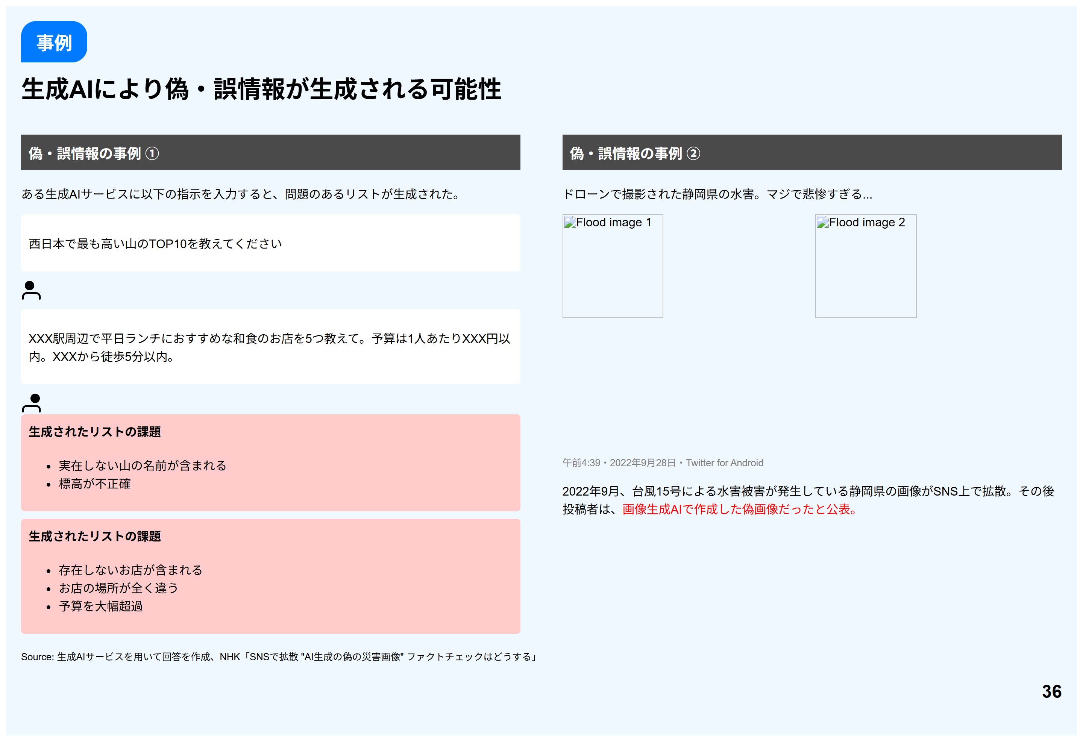
Task: Click the bullet 実在しない山の名前が含まれる
Action: point(142,465)
